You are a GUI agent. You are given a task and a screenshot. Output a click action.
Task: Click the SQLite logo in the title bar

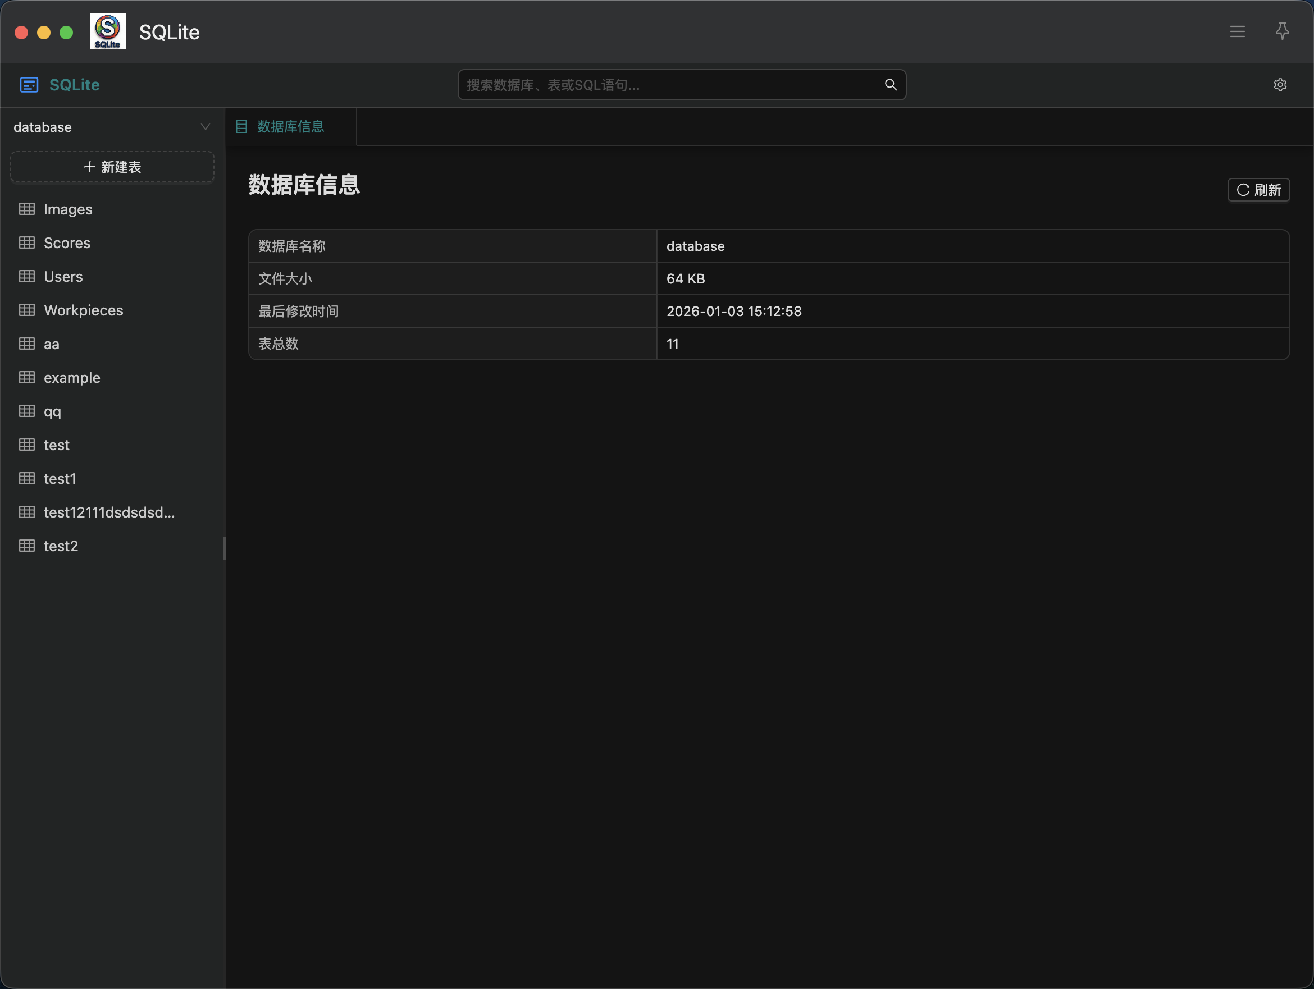(107, 31)
